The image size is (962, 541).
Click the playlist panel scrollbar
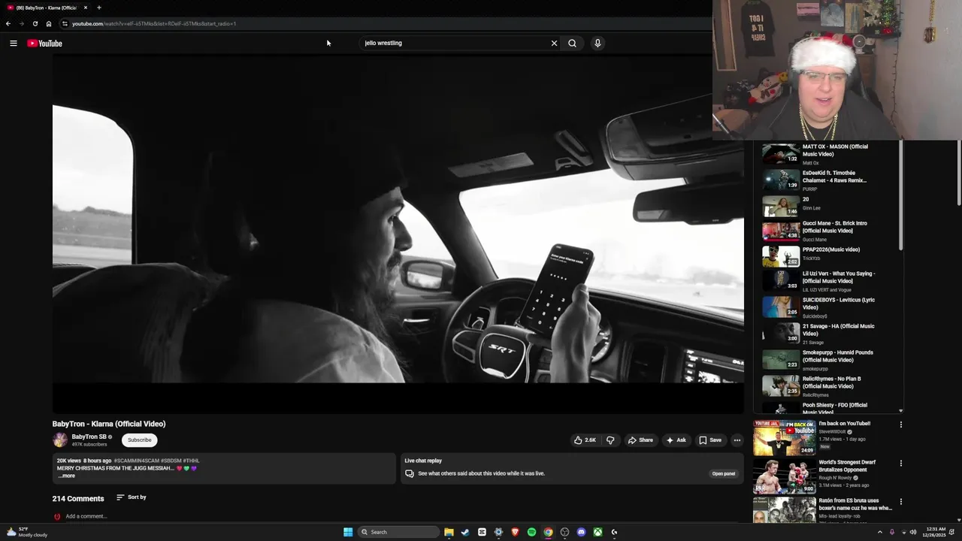pos(900,195)
